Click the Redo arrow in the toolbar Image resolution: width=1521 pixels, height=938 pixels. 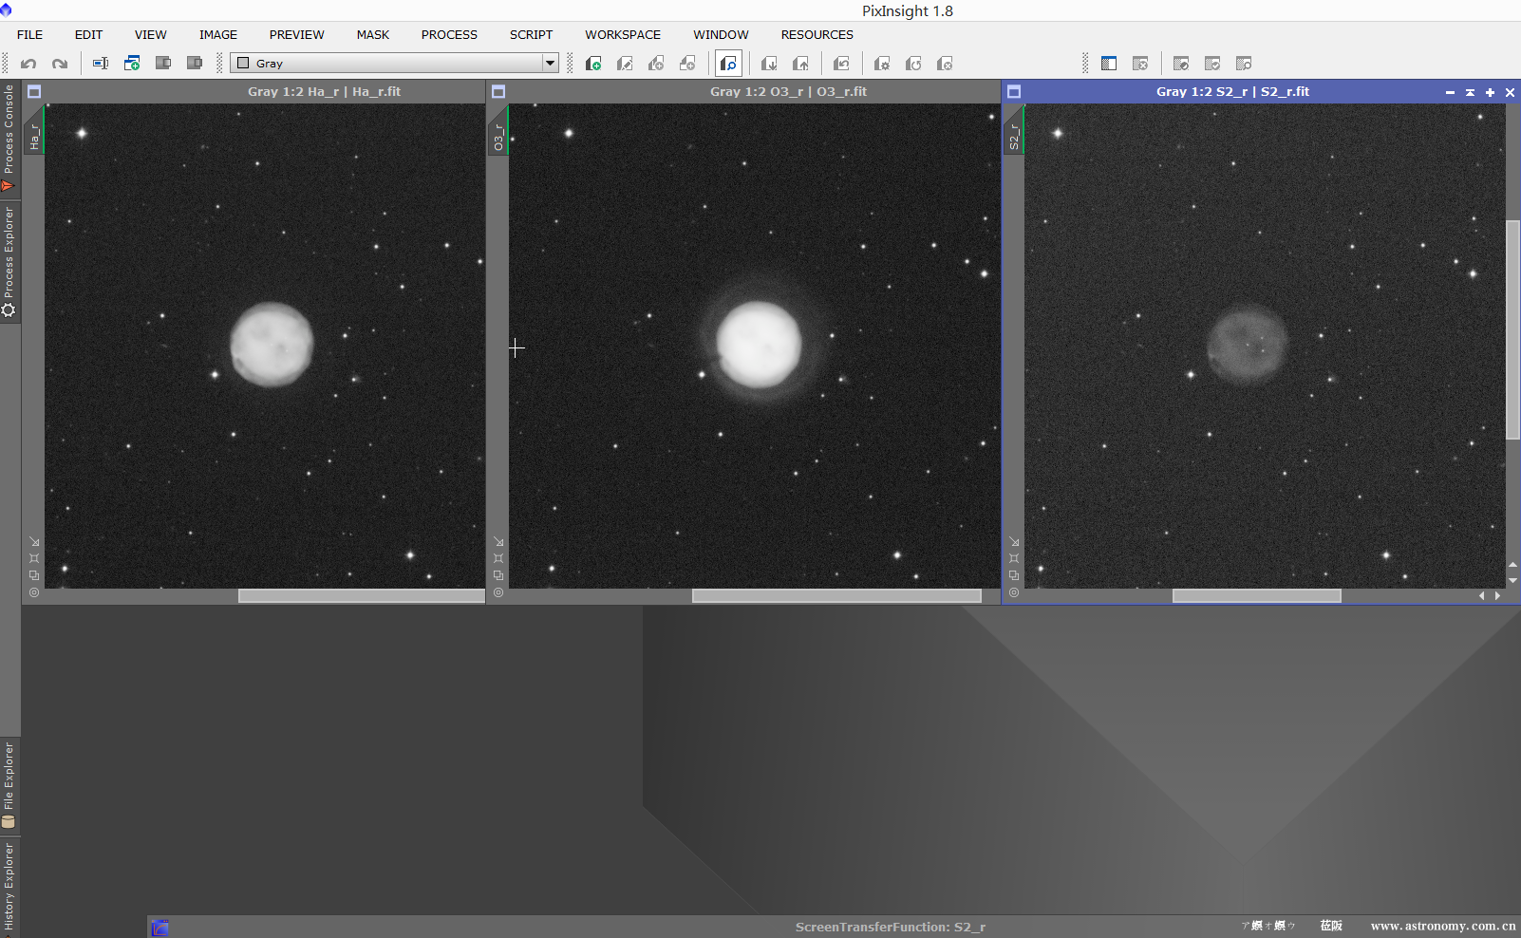(x=60, y=64)
